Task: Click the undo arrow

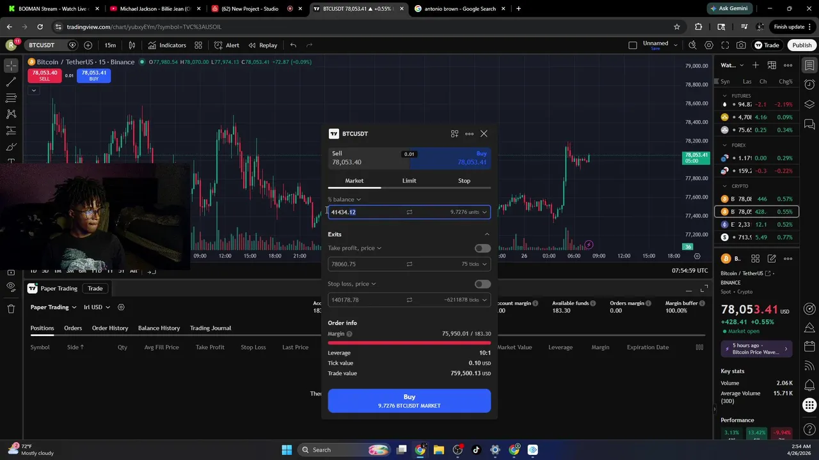Action: tap(293, 45)
